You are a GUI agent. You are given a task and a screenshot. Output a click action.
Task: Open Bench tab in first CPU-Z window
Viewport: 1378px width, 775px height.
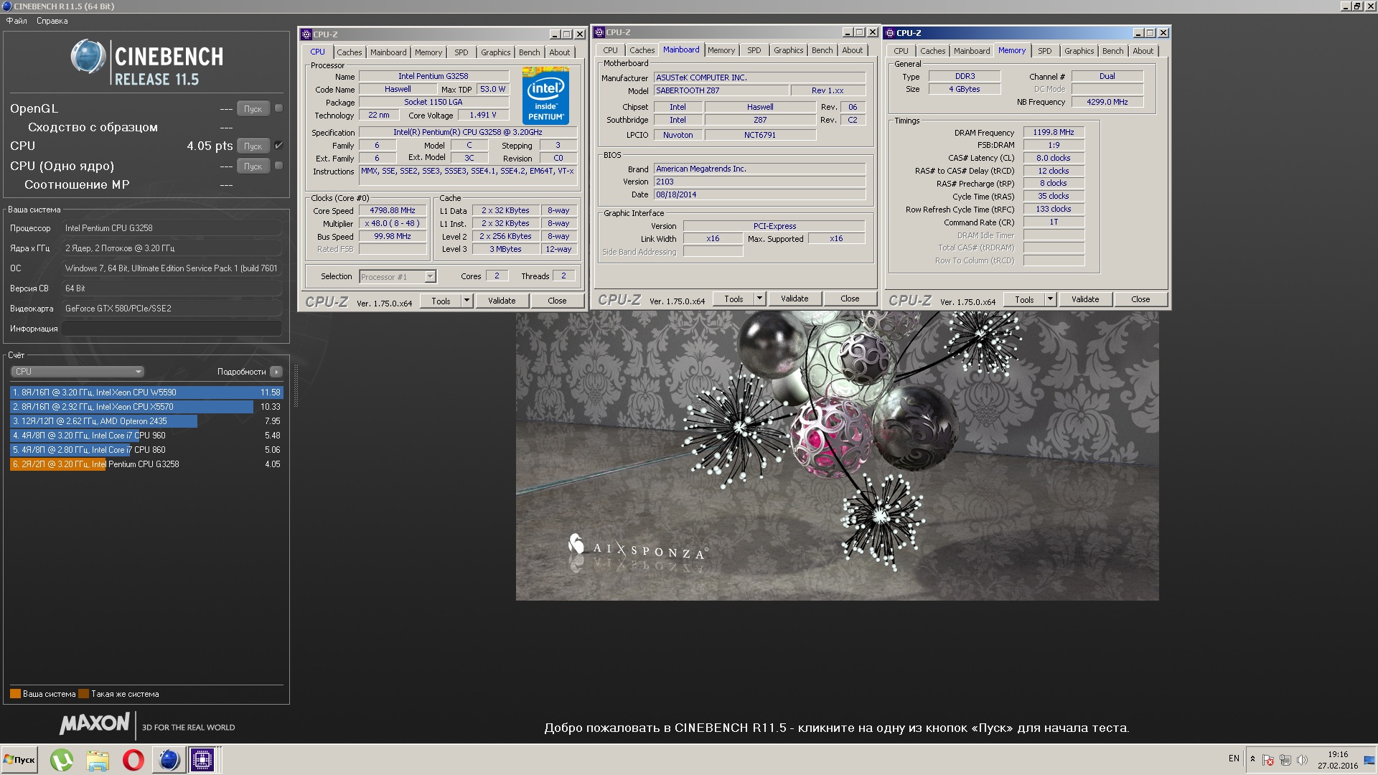pos(529,52)
